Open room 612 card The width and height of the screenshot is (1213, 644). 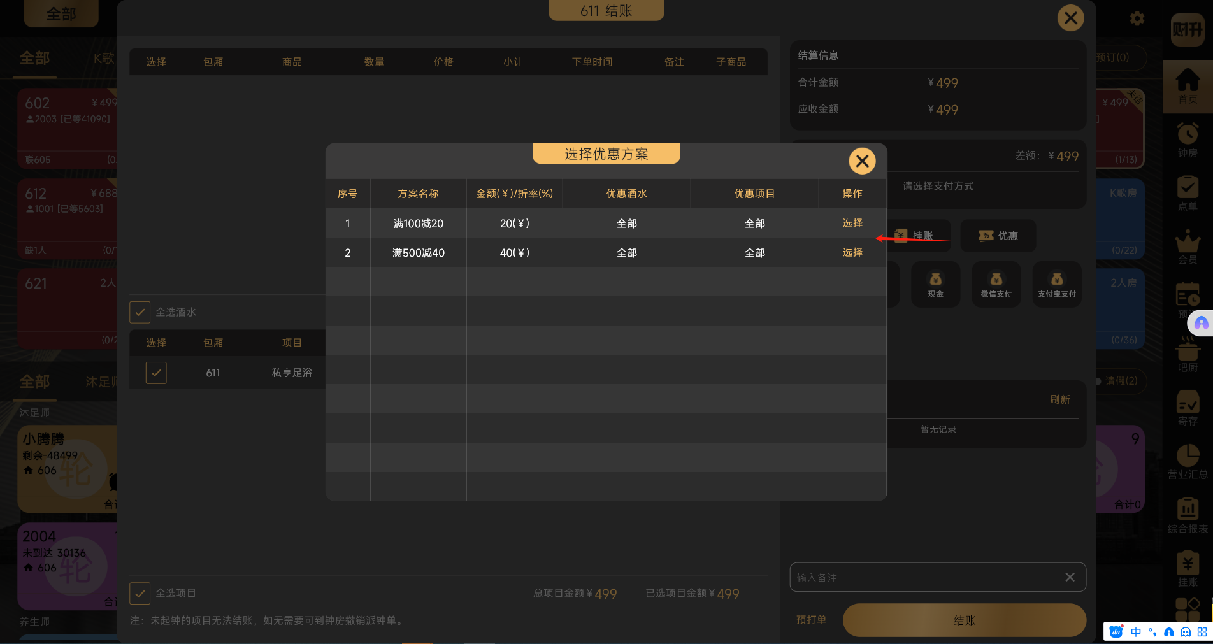tap(68, 218)
